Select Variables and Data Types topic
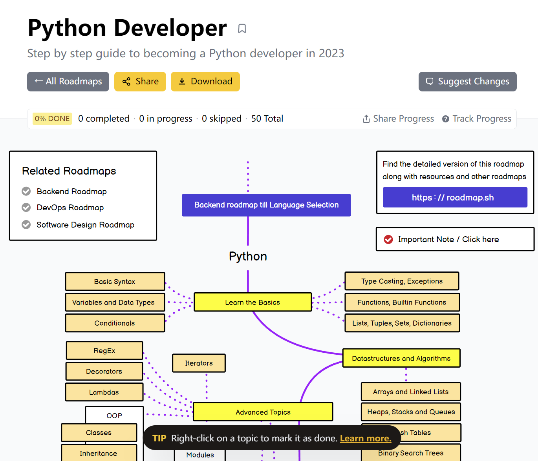 point(115,302)
